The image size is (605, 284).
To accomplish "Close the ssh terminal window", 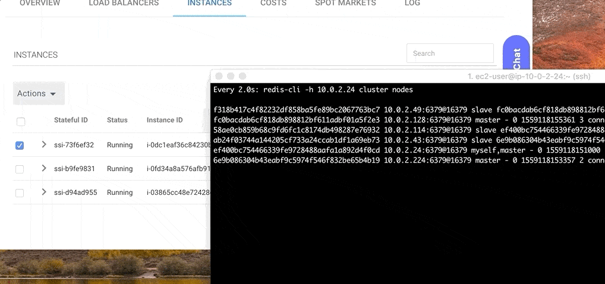I will 219,76.
